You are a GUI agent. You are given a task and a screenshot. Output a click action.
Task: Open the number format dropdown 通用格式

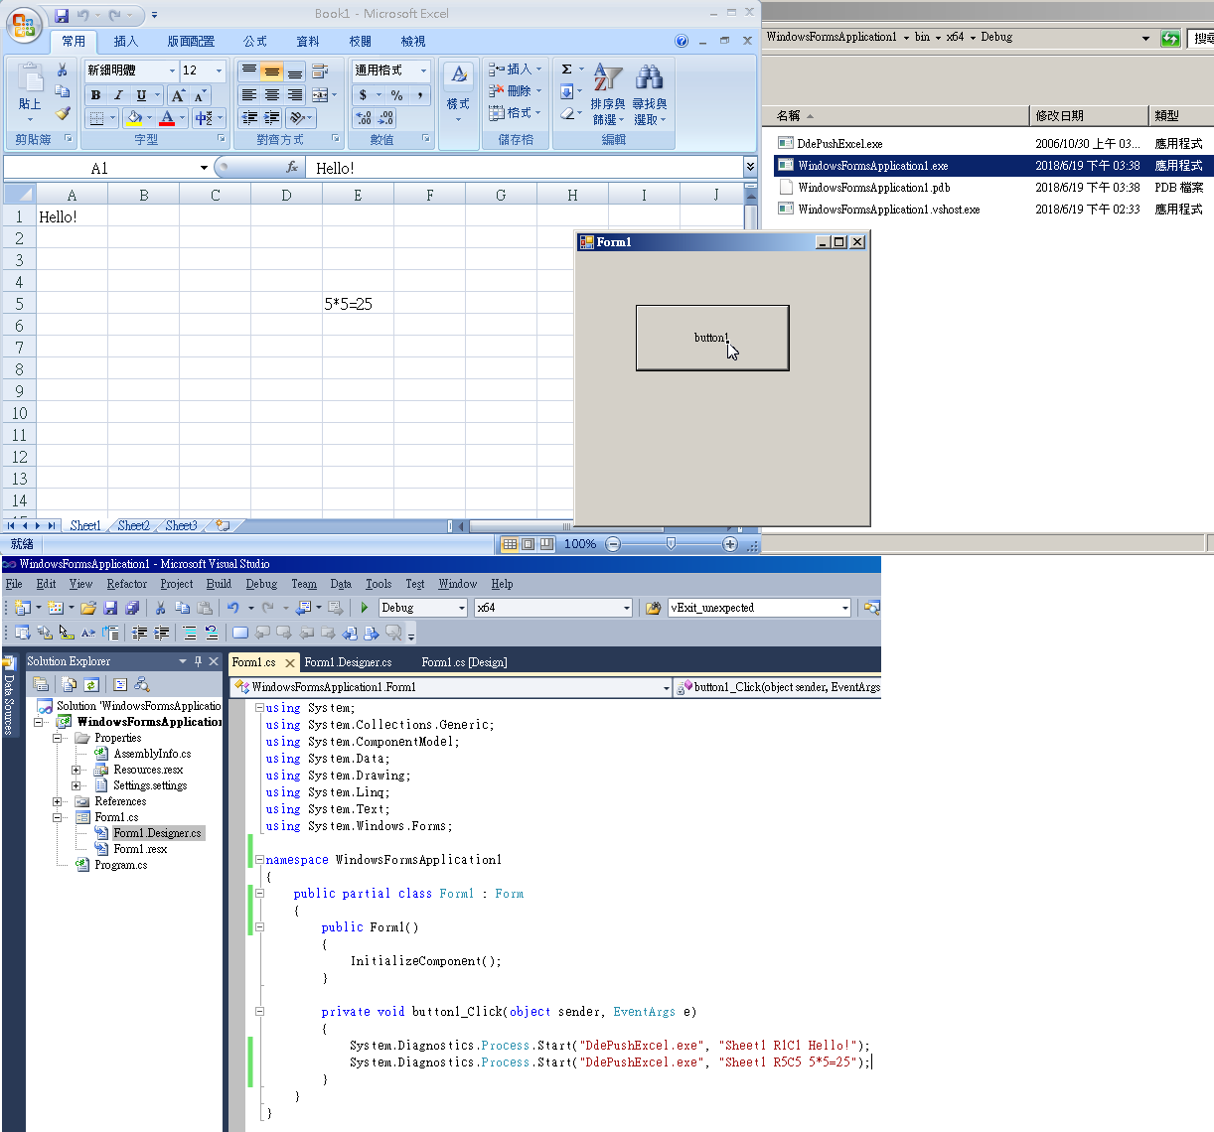click(x=423, y=71)
